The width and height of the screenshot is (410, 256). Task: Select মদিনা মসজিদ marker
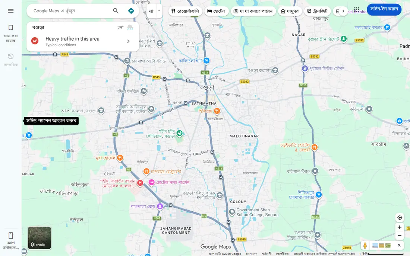click(143, 91)
